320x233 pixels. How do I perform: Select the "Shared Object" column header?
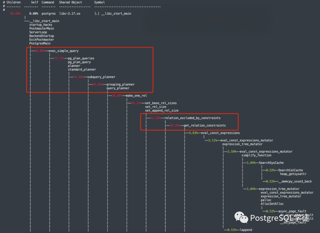(71, 2)
